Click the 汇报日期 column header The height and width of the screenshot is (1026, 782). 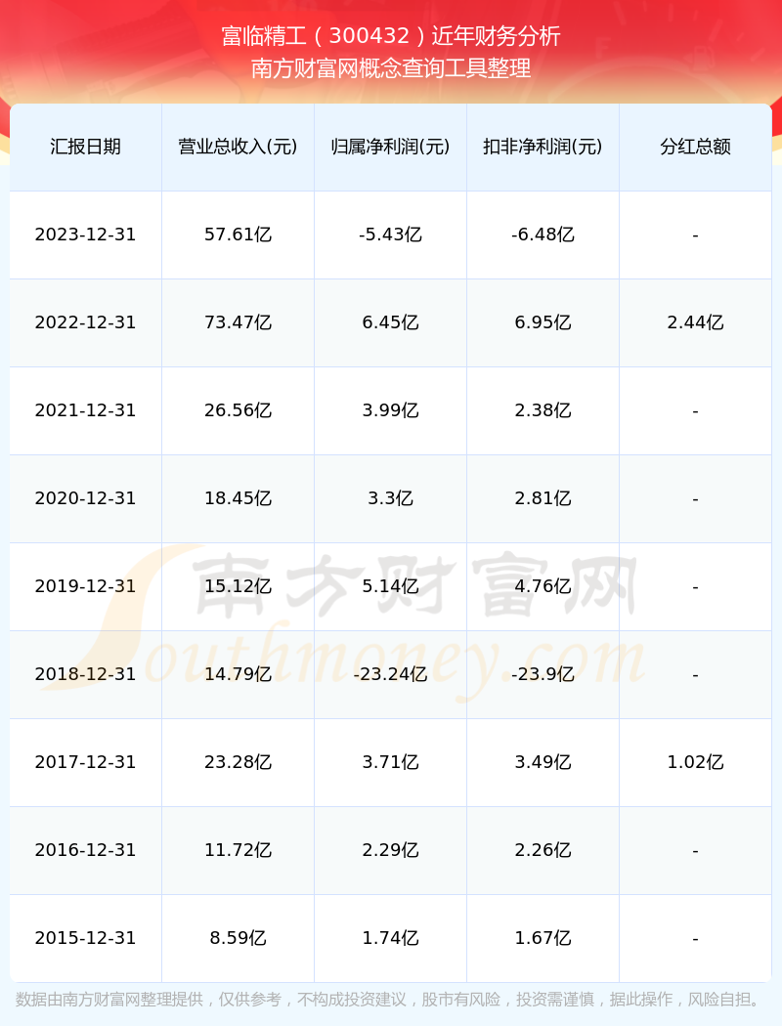pos(86,147)
